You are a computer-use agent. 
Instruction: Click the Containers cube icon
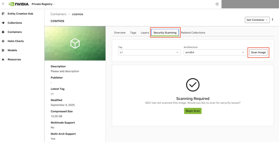pos(3,32)
